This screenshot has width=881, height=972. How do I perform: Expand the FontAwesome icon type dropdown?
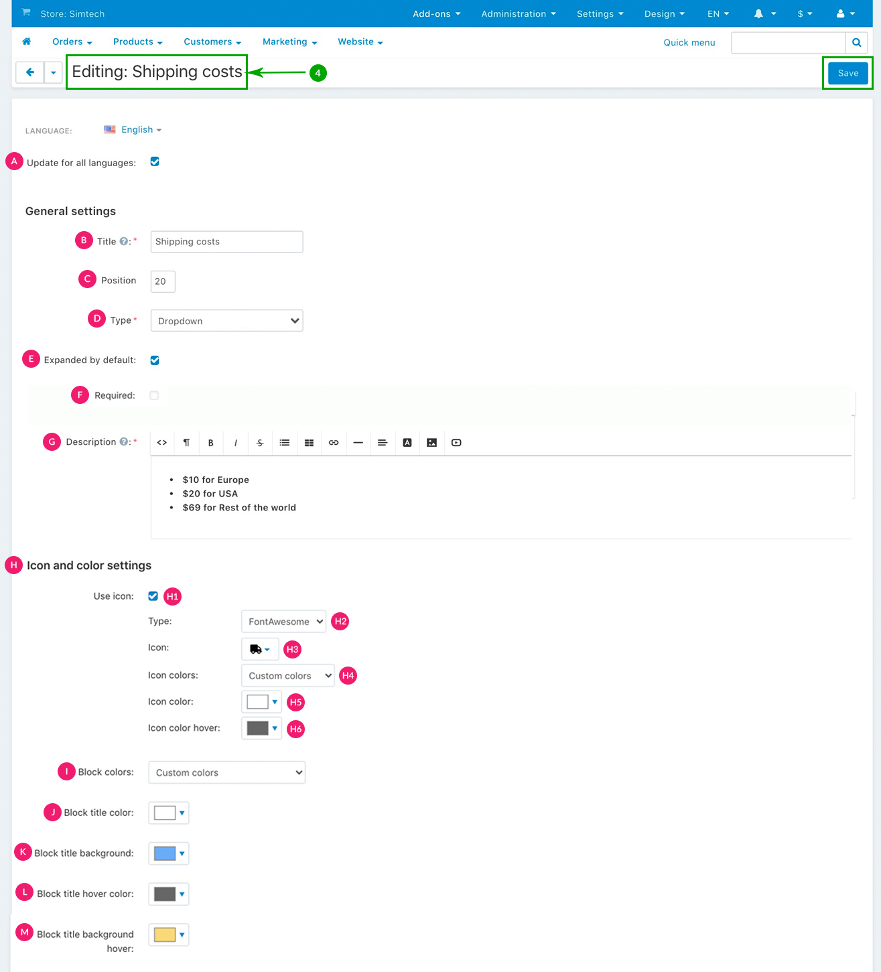coord(284,622)
